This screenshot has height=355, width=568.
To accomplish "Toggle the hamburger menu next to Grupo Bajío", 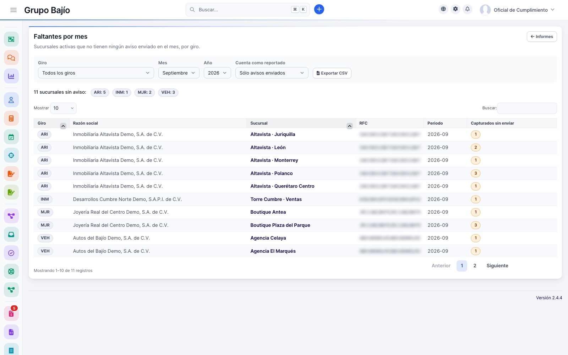I will tap(13, 10).
